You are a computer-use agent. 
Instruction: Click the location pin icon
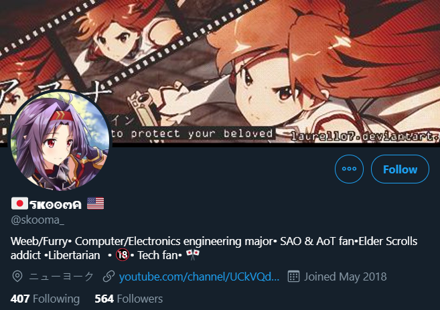pyautogui.click(x=17, y=277)
